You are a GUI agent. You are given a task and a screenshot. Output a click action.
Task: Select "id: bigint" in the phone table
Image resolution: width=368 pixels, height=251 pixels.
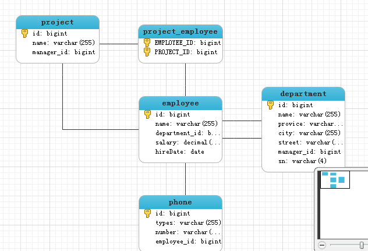[x=172, y=213]
